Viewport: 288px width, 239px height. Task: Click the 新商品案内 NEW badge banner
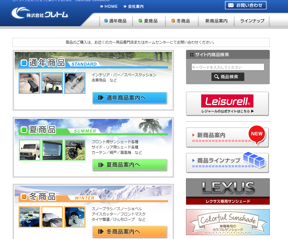[227, 137]
